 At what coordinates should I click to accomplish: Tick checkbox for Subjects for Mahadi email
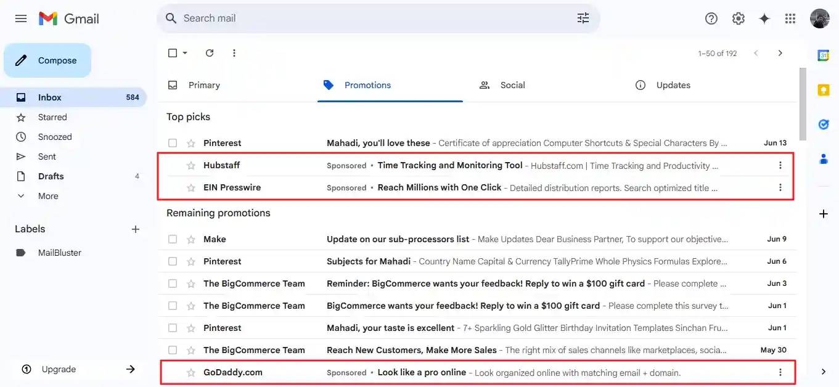pos(173,261)
